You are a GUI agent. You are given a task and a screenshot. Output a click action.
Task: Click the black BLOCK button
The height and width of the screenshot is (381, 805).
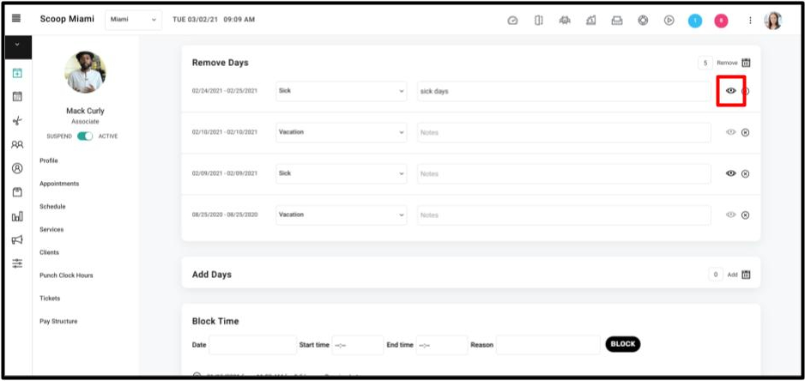point(623,344)
